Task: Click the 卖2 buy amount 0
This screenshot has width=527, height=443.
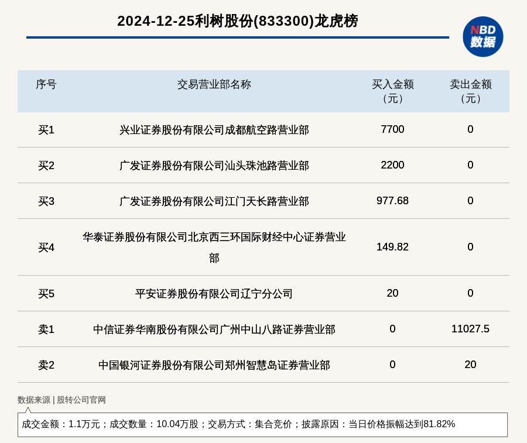Action: (x=392, y=365)
